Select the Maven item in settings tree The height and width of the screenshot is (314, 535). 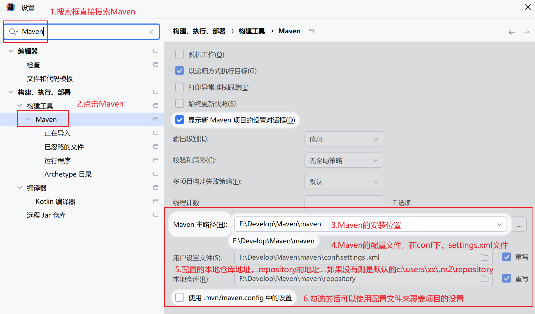tap(46, 119)
